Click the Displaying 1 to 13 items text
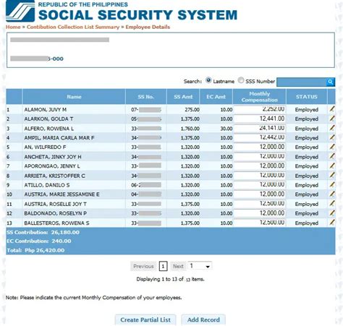The width and height of the screenshot is (343, 326). 170,279
